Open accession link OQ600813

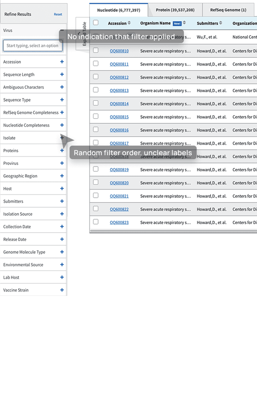point(119,91)
